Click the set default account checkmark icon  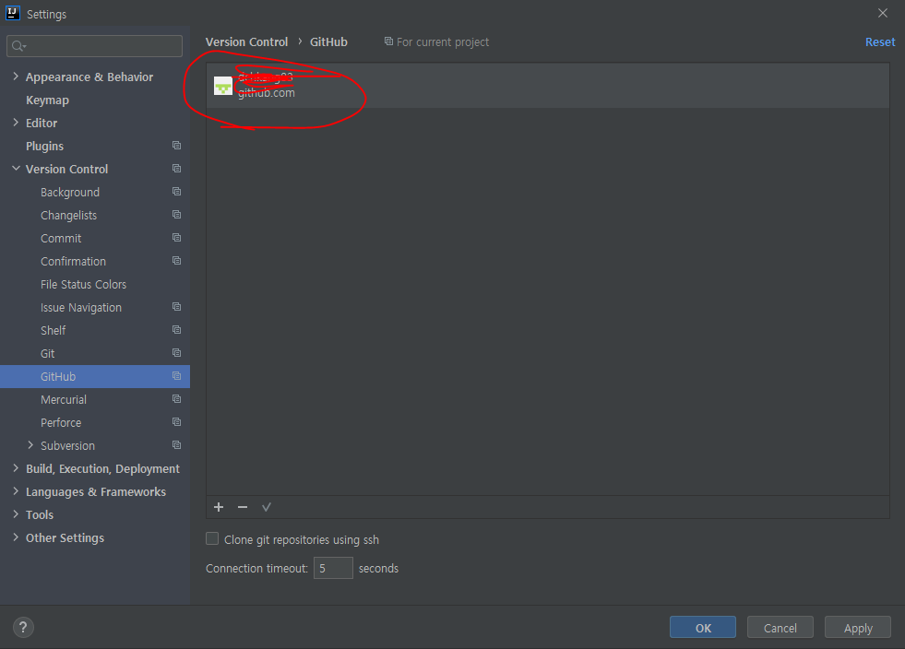[x=266, y=507]
